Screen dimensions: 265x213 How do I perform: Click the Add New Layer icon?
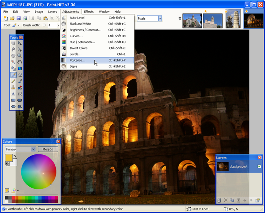click(x=220, y=200)
